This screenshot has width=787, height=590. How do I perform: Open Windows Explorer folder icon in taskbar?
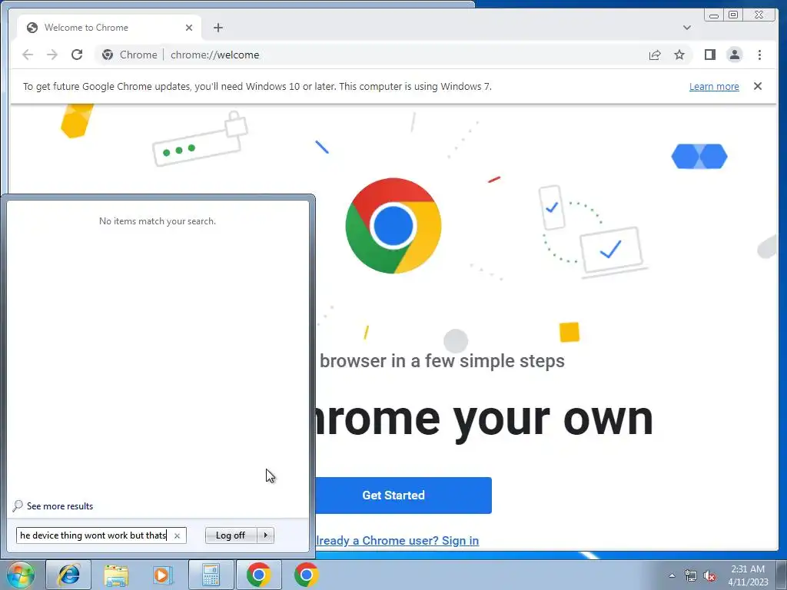click(x=116, y=575)
